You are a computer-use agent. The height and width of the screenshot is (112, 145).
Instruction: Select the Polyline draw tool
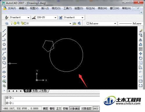tap(4, 40)
